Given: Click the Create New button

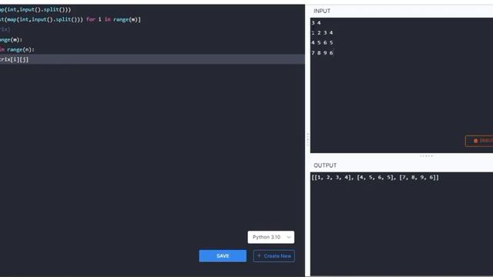Looking at the screenshot, I should tap(274, 255).
